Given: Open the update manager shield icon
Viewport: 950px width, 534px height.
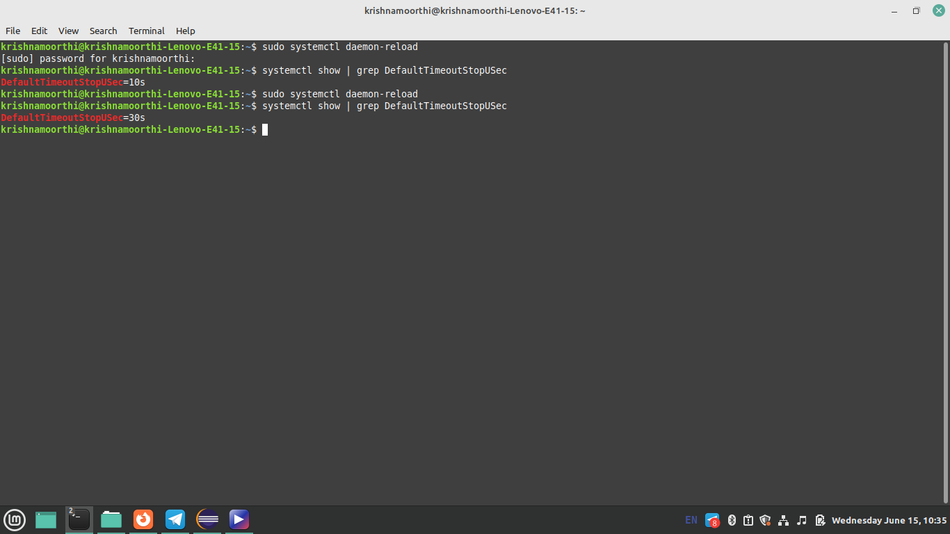Looking at the screenshot, I should tap(766, 520).
